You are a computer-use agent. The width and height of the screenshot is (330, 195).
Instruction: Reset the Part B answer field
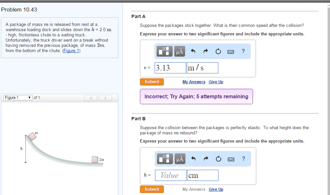coord(218,159)
